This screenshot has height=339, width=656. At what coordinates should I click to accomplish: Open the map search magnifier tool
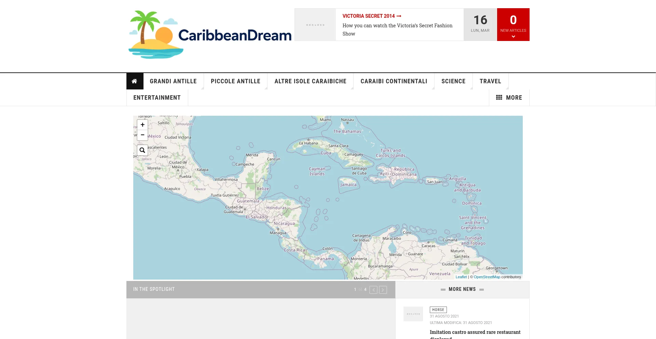click(142, 150)
